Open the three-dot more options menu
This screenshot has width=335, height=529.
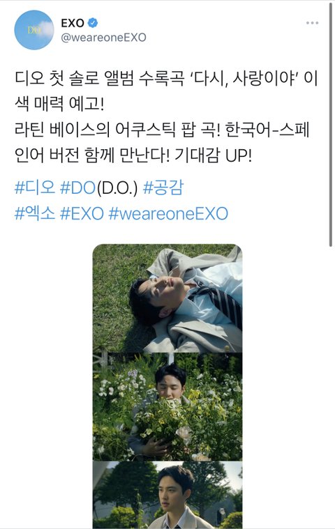pos(312,23)
